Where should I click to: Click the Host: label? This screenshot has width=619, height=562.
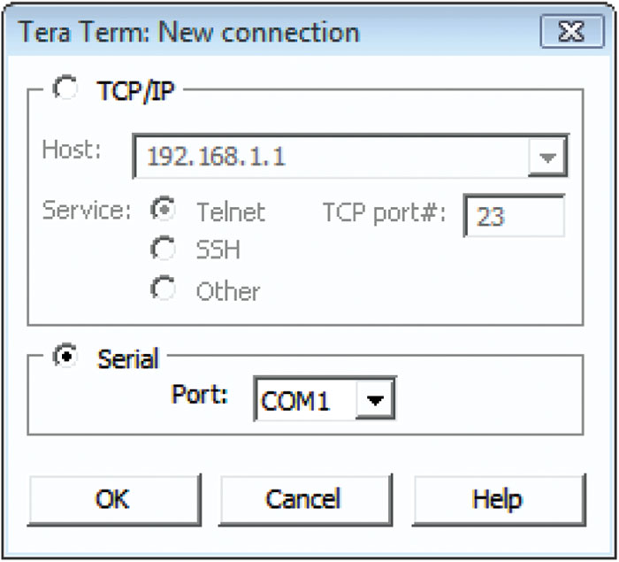pos(72,150)
